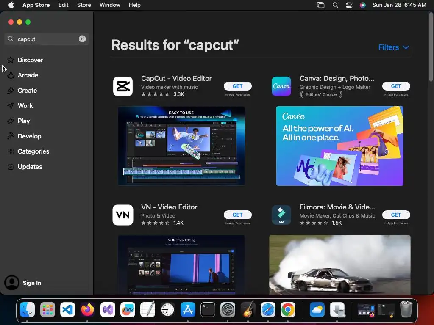This screenshot has height=325, width=434.
Task: Launch Visual Studio purple icon in Dock
Action: click(x=108, y=309)
